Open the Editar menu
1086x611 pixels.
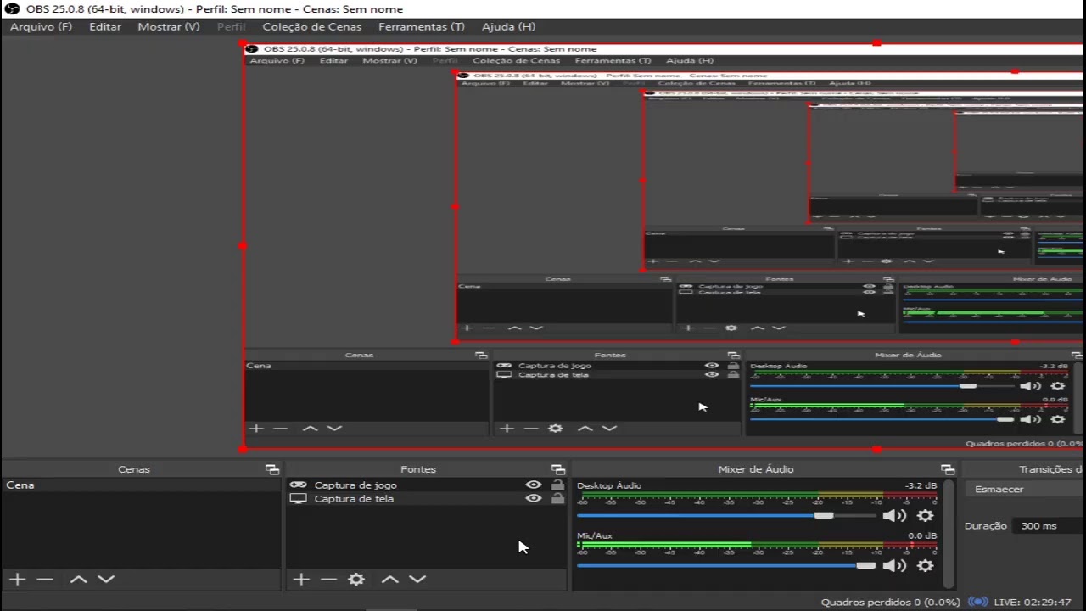tap(105, 27)
